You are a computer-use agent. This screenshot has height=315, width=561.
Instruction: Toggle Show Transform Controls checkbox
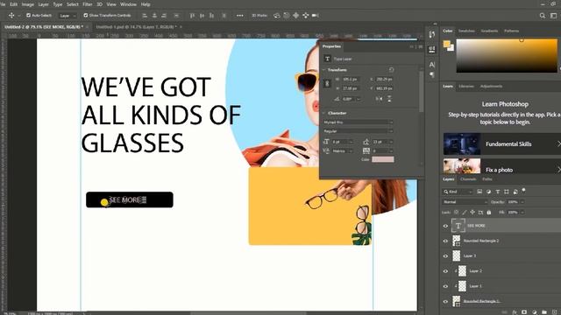(x=86, y=16)
